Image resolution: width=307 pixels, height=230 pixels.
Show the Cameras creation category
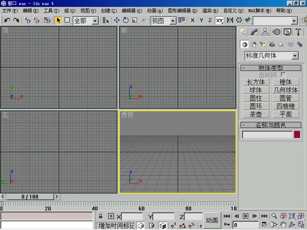click(272, 44)
